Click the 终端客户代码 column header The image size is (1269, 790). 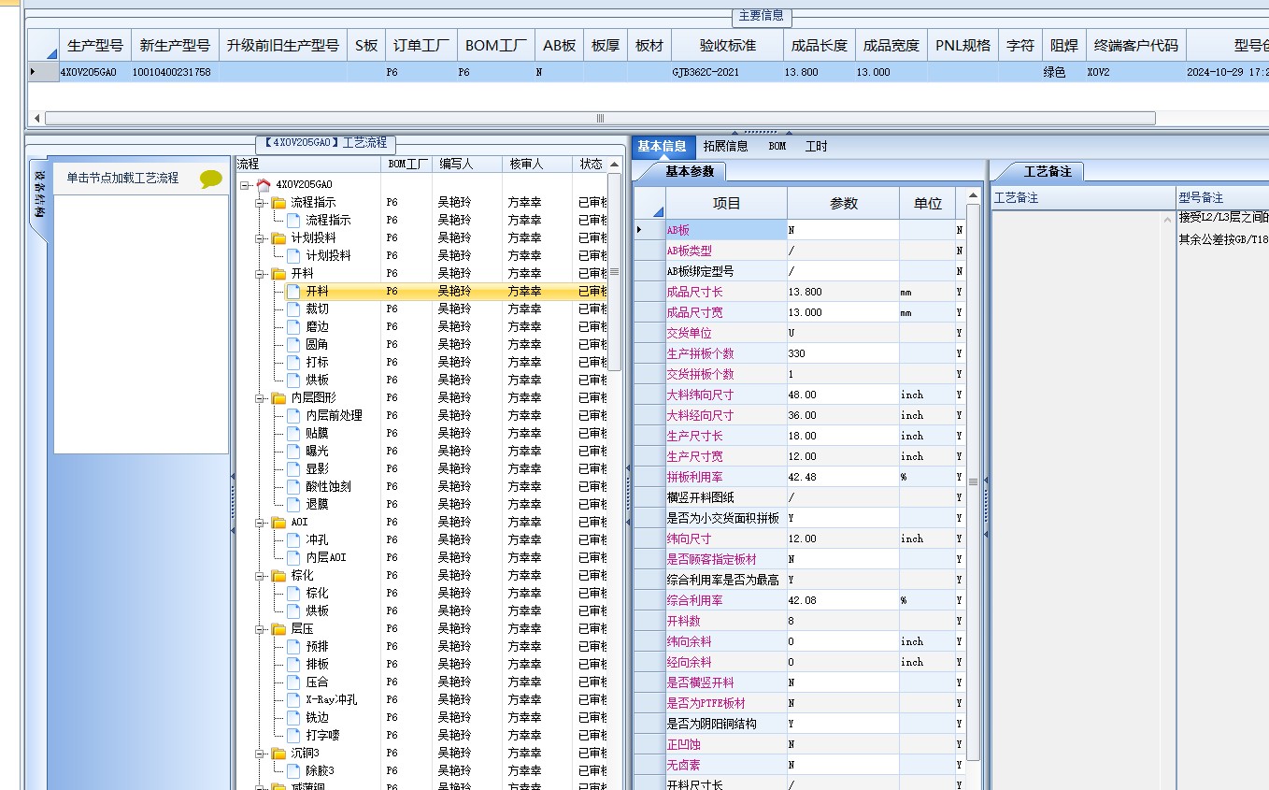click(x=1136, y=45)
